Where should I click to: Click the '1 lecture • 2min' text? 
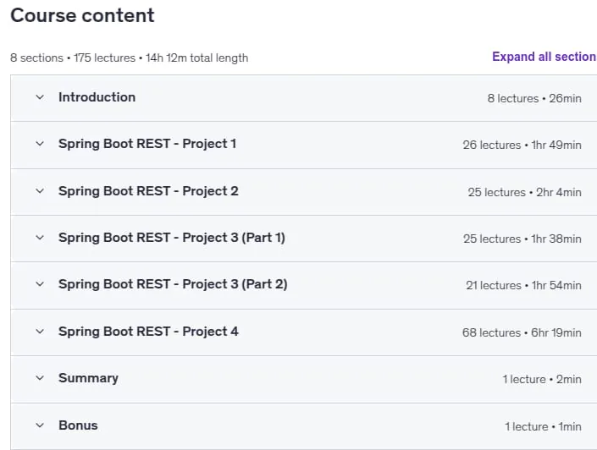[542, 379]
